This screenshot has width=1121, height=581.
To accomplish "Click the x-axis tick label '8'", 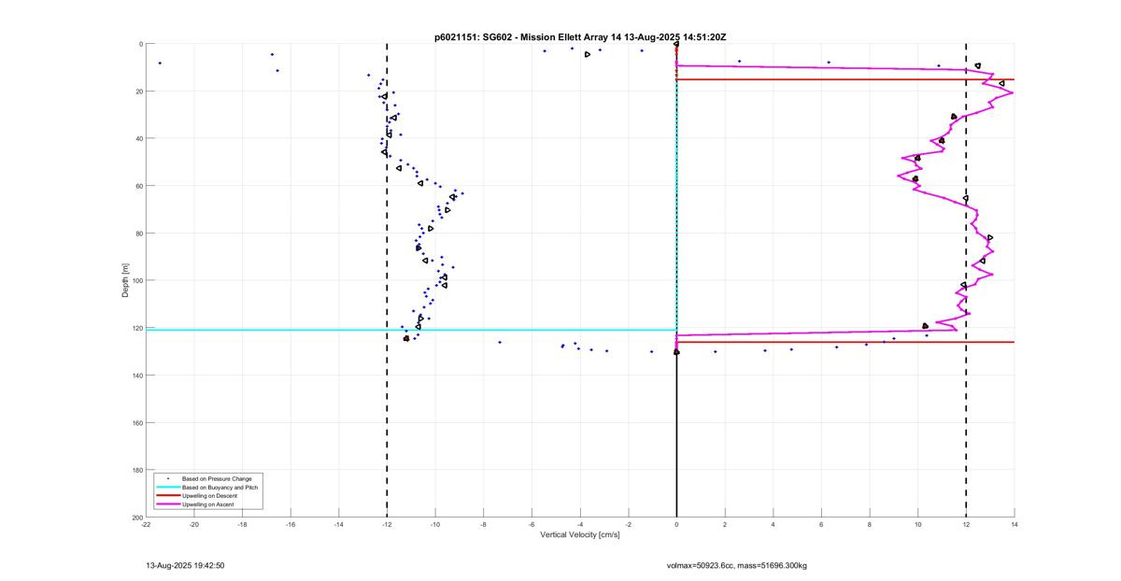I will 870,525.
